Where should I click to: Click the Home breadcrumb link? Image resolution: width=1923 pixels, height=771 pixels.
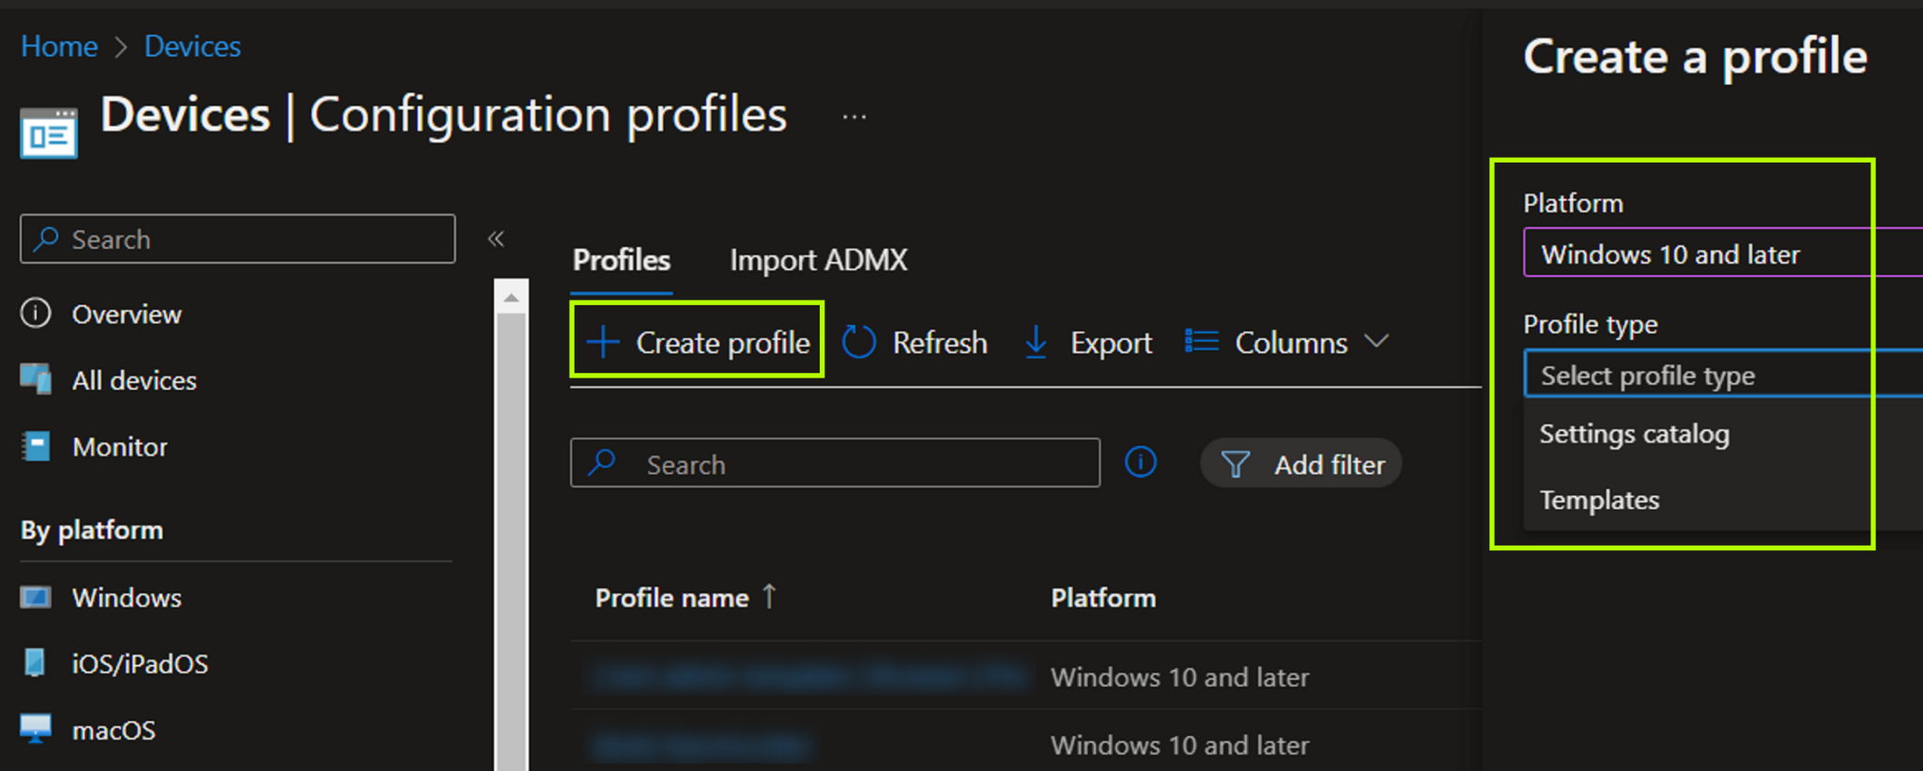pyautogui.click(x=59, y=46)
